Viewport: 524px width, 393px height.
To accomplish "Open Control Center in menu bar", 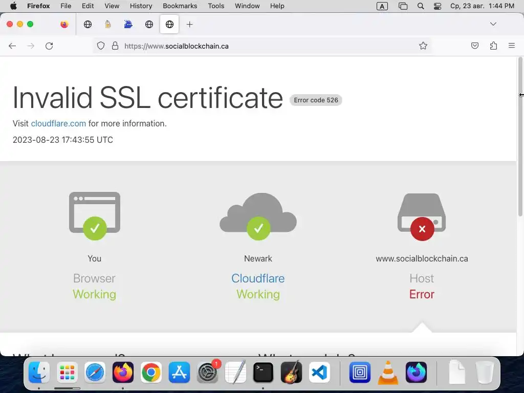I will [438, 6].
